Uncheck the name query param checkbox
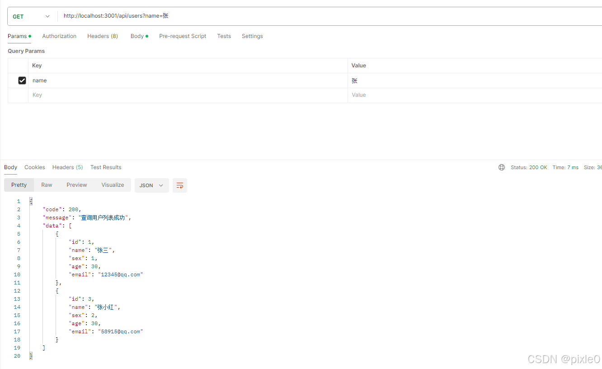This screenshot has width=602, height=369. point(22,80)
